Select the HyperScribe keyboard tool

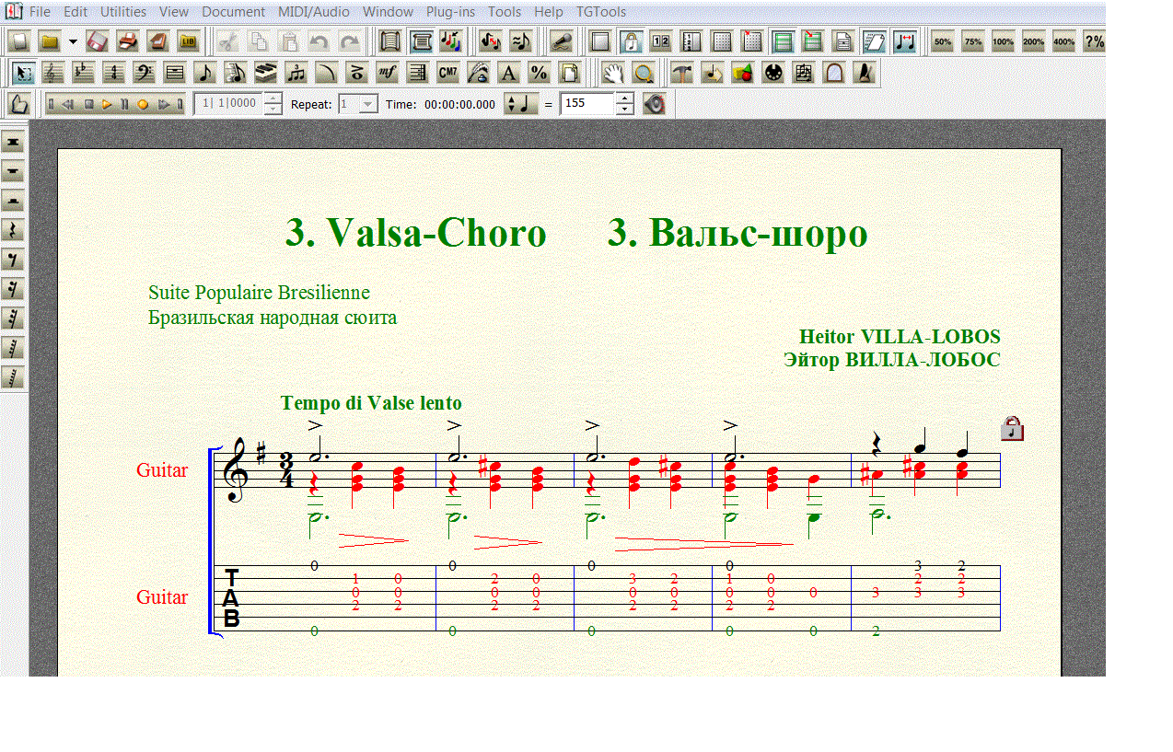(265, 73)
